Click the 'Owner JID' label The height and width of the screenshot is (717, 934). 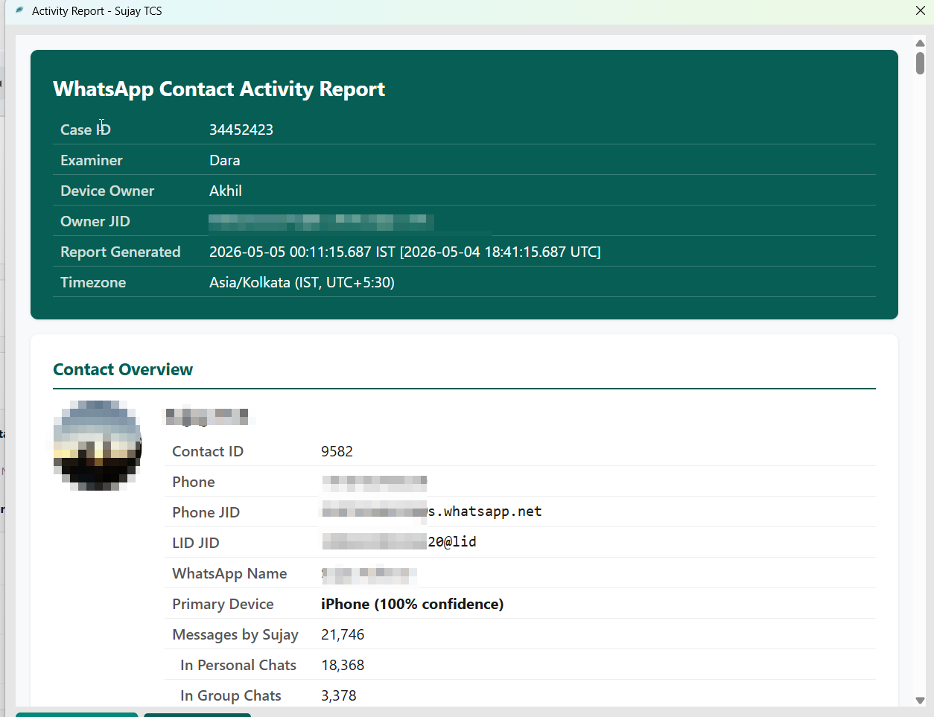click(x=95, y=221)
